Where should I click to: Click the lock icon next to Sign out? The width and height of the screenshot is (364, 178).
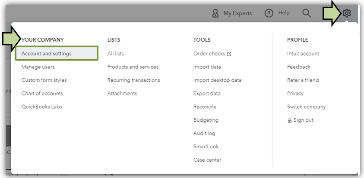289,120
